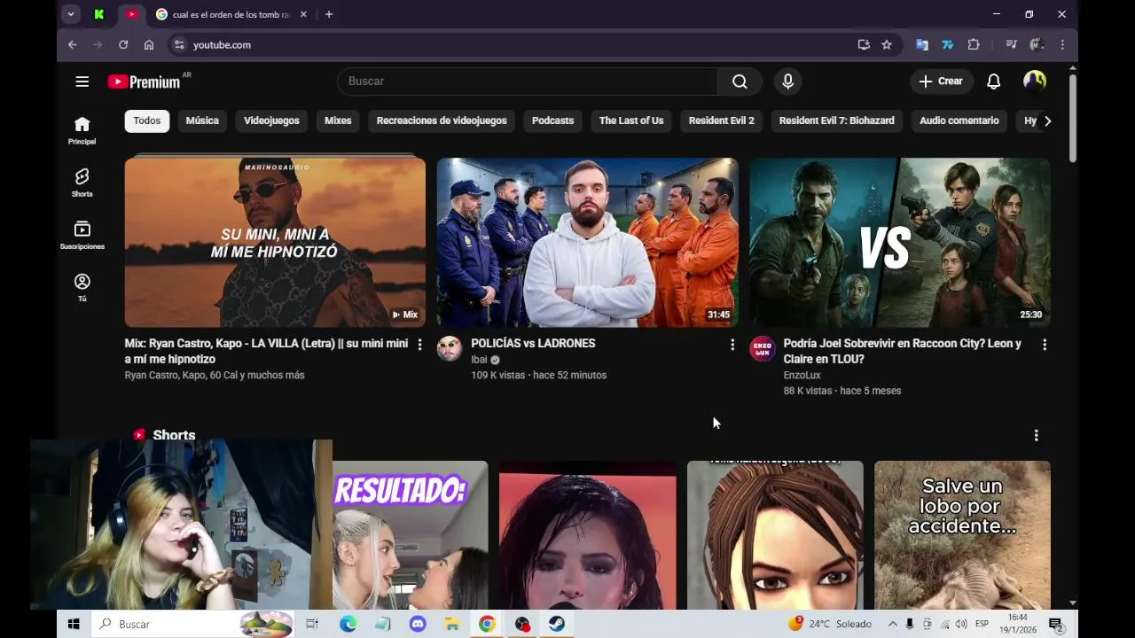This screenshot has height=638, width=1135.
Task: Open the Salve un lobo por accidente short
Action: point(962,535)
